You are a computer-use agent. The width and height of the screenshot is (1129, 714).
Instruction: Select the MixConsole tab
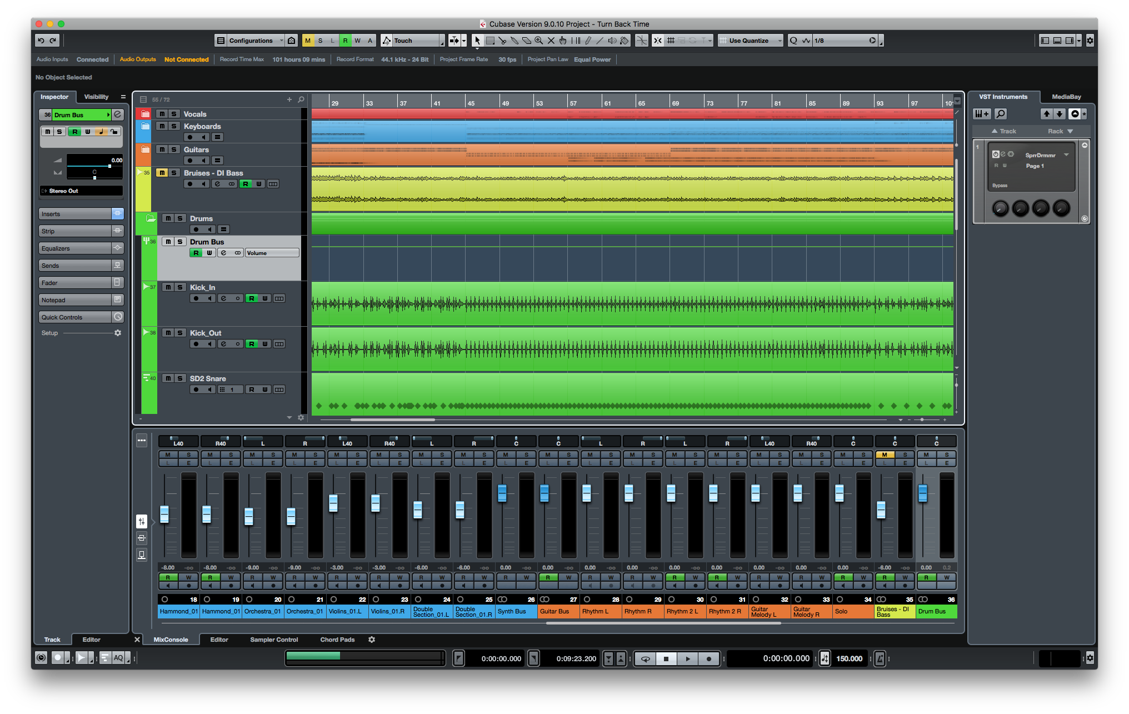[x=171, y=640]
